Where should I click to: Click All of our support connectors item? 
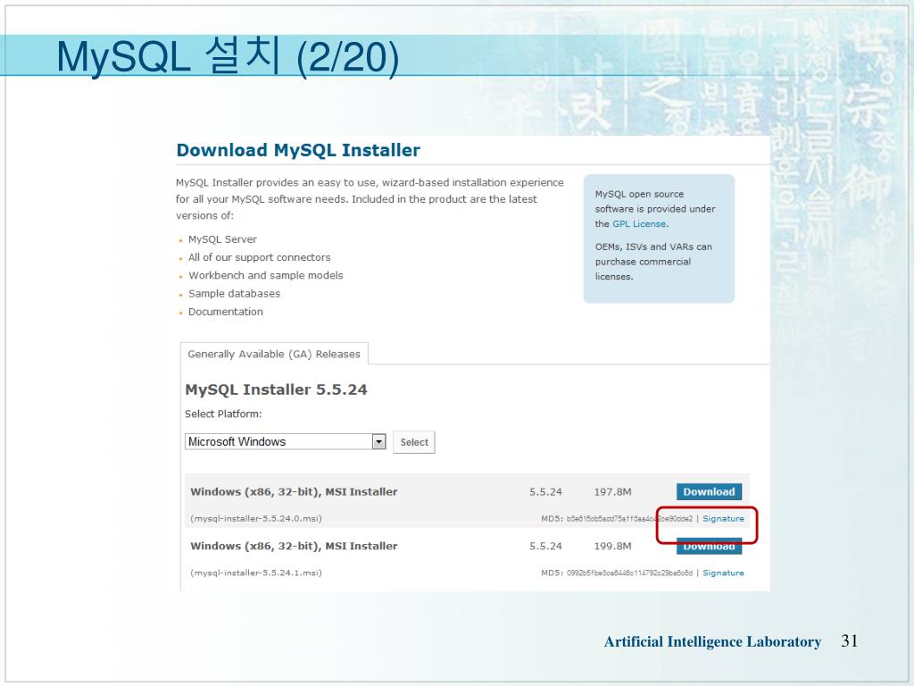click(x=259, y=257)
